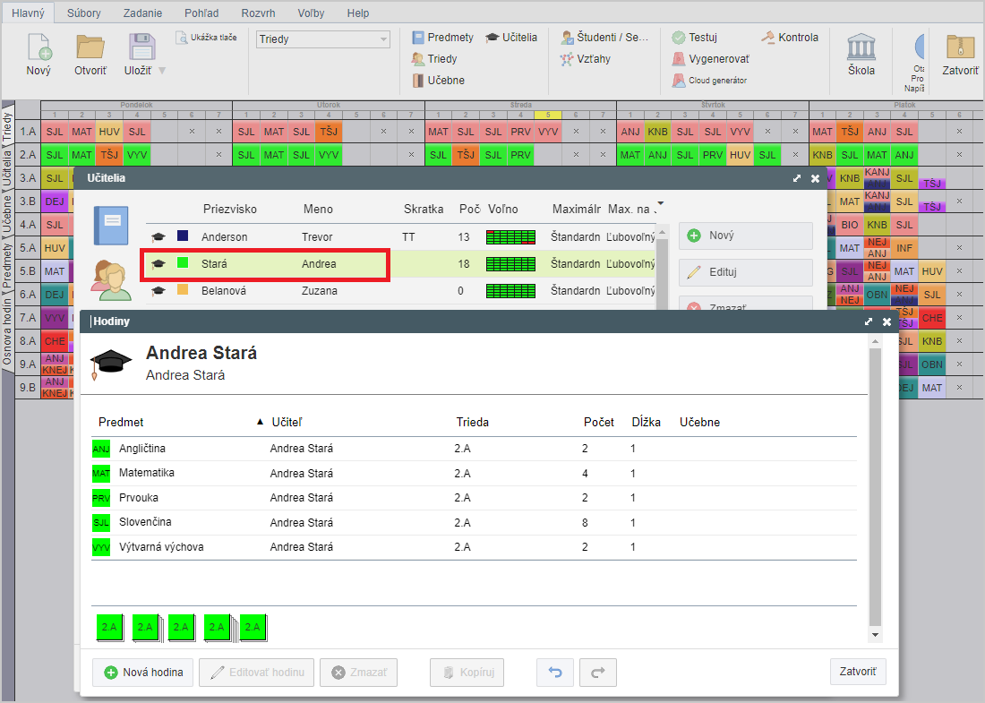Open Triedy classes in ribbon
The image size is (985, 703).
434,59
